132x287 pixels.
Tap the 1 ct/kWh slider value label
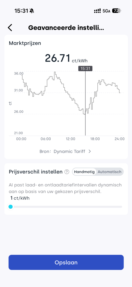click(20, 198)
